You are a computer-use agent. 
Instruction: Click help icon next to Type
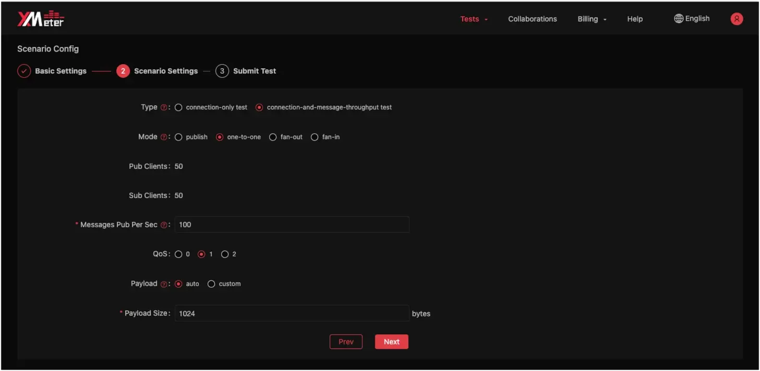[164, 107]
